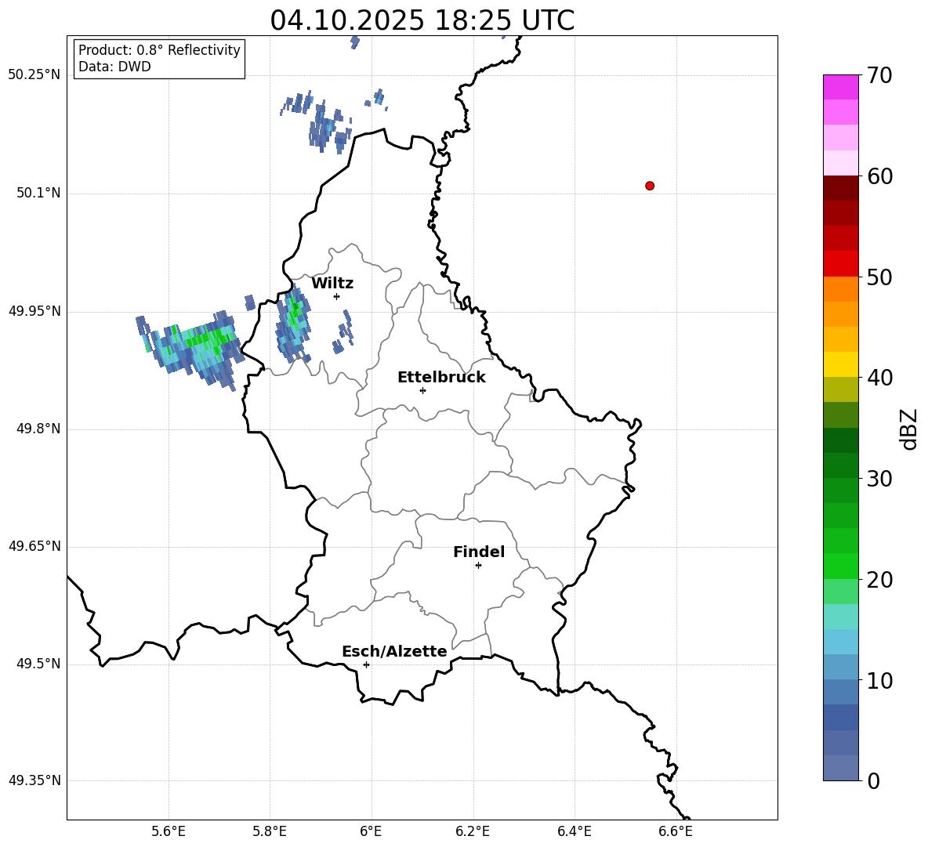Screen dimensions: 928x847
Task: Click the 6.2°E longitude label
Action: click(x=473, y=831)
